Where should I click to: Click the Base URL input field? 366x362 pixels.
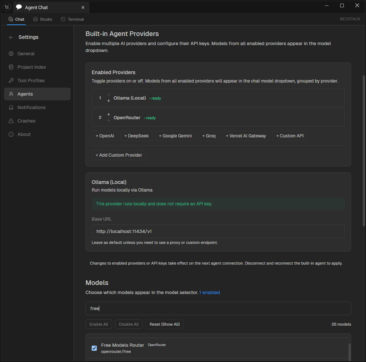(x=218, y=232)
